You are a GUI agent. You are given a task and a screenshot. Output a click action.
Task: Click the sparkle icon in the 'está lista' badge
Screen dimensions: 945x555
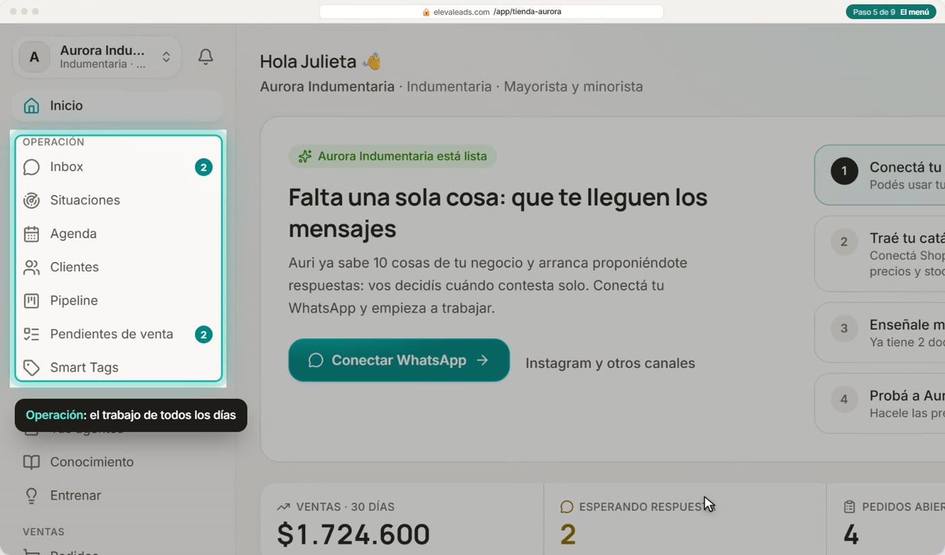tap(305, 157)
